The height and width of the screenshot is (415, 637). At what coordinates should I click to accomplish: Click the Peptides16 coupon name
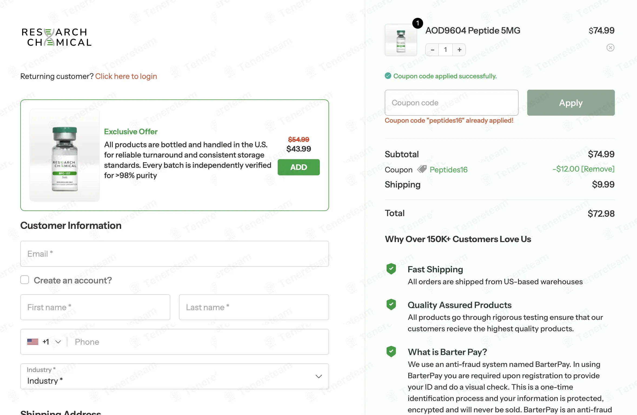click(x=449, y=170)
